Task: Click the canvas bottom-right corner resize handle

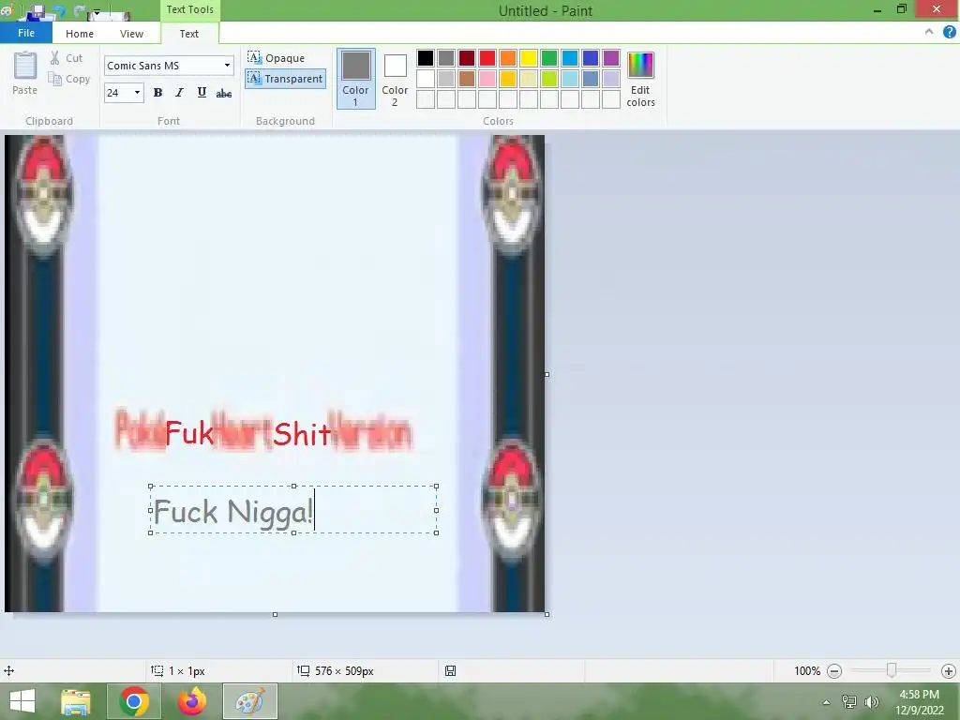Action: [x=547, y=614]
